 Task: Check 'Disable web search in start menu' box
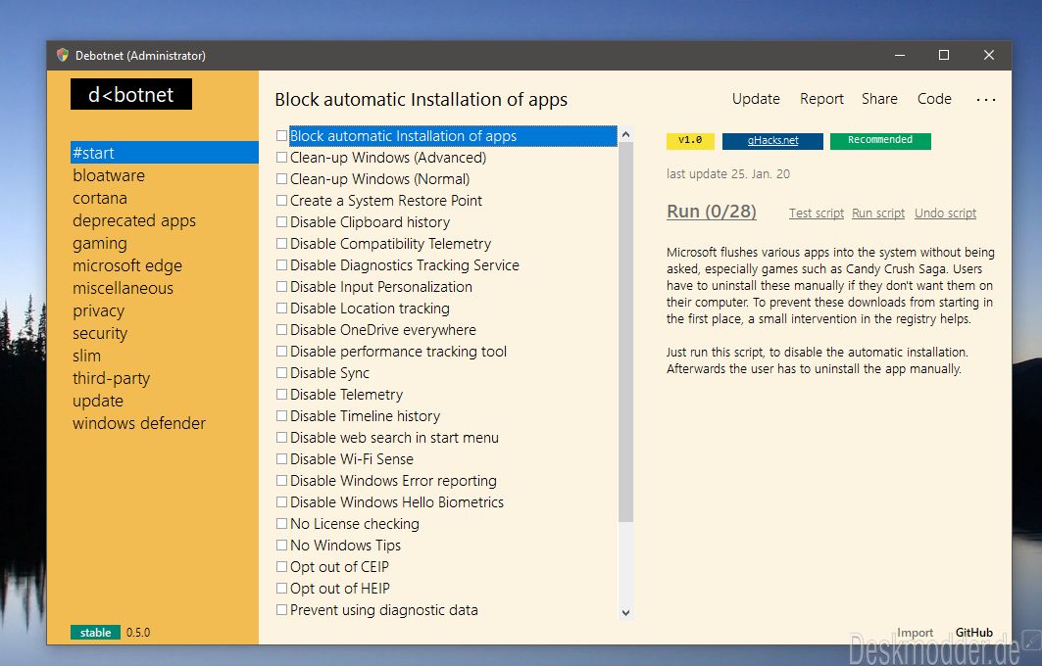[x=281, y=438]
